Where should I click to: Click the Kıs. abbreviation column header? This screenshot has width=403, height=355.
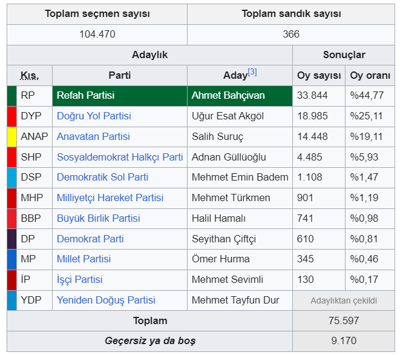pyautogui.click(x=30, y=76)
